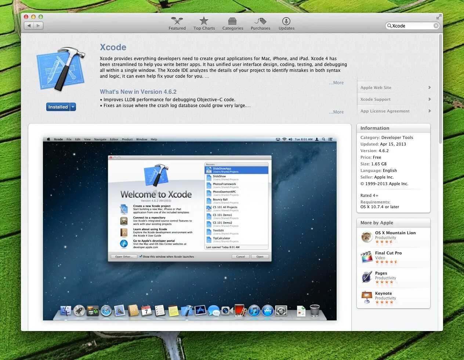Open the Xcode Support link
Screen dimensions: 464x360
(x=375, y=99)
